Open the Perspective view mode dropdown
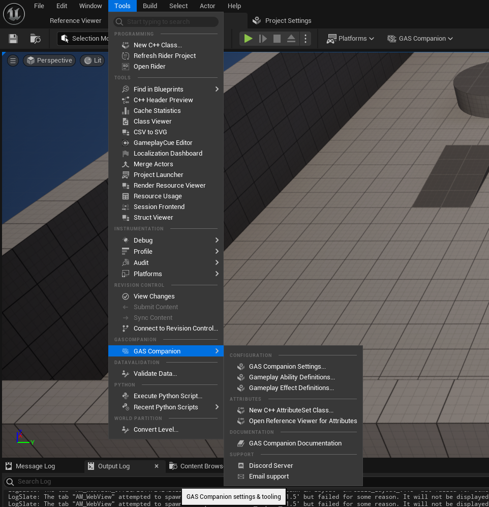This screenshot has width=489, height=507. pos(49,61)
